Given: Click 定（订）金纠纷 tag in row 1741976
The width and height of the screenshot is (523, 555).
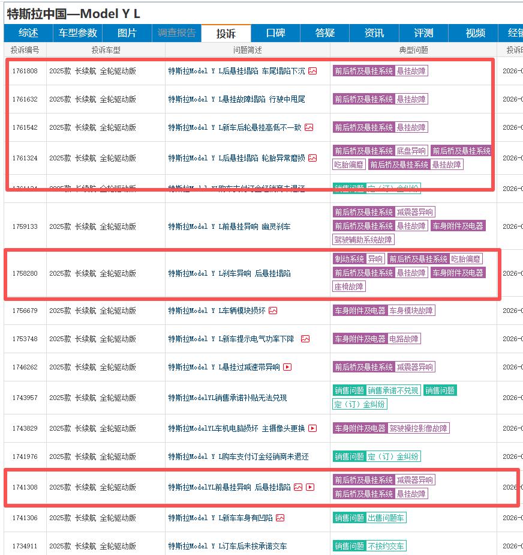Looking at the screenshot, I should (x=393, y=456).
